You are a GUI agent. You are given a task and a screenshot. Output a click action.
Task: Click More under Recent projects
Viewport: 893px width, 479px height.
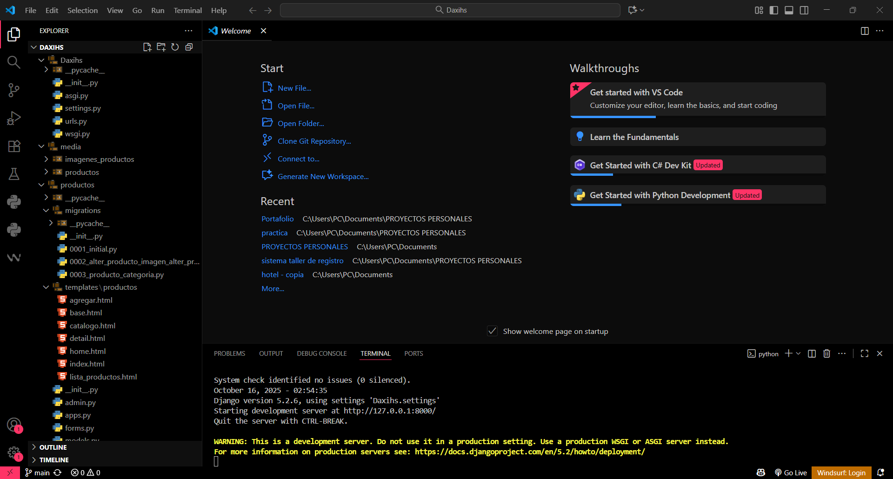[x=273, y=288]
